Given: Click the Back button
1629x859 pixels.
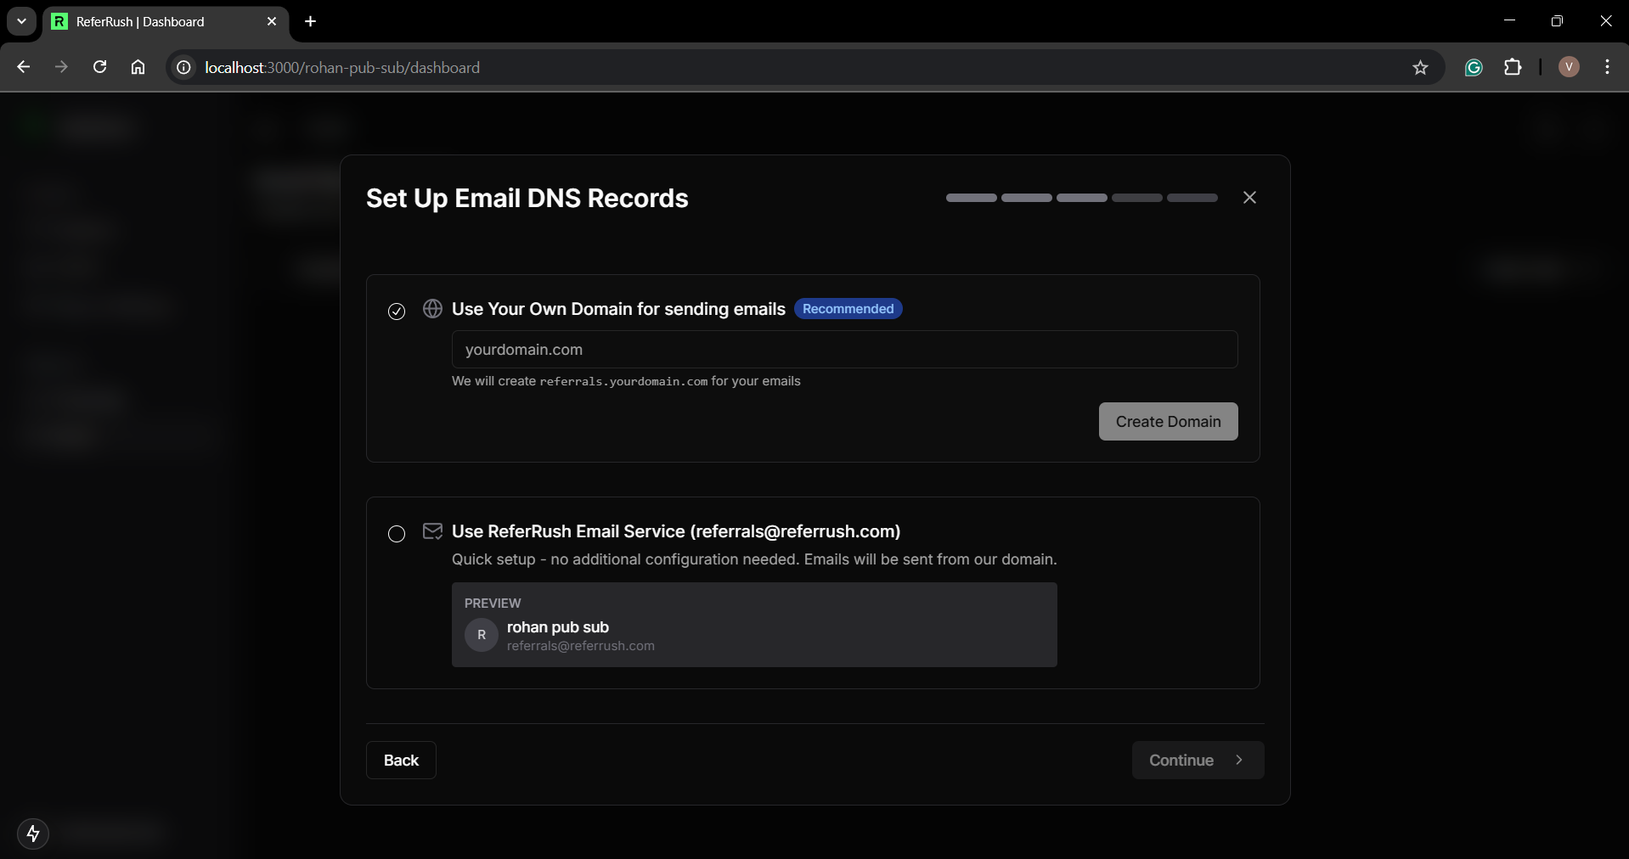Looking at the screenshot, I should [x=401, y=761].
